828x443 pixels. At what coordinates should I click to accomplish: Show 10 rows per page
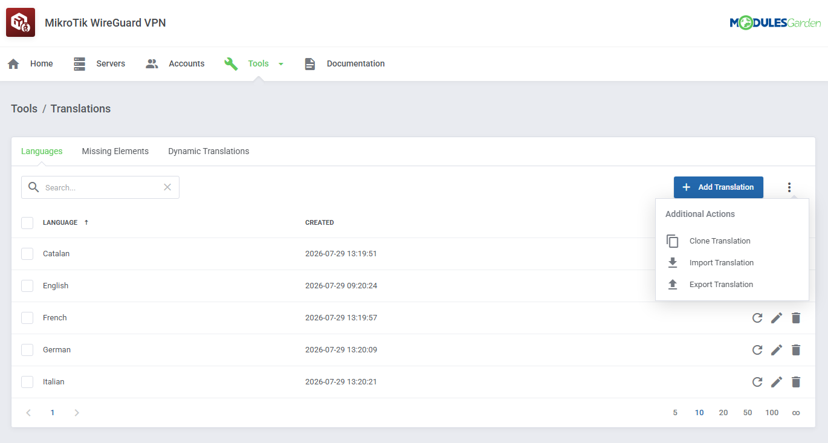(x=699, y=413)
